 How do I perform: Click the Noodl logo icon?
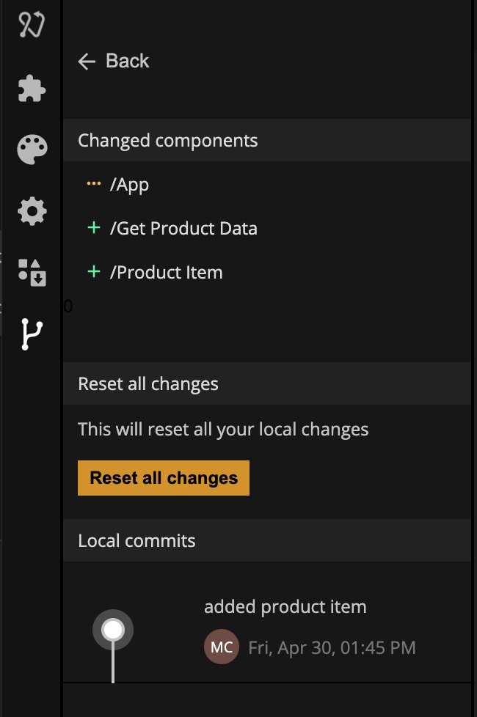click(x=32, y=23)
